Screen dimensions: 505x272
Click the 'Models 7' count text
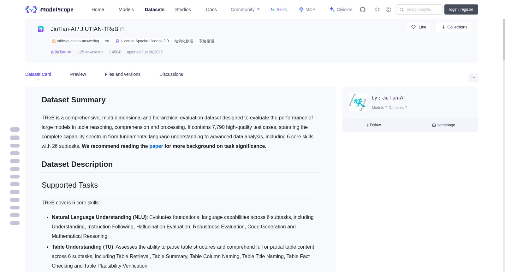(x=379, y=108)
